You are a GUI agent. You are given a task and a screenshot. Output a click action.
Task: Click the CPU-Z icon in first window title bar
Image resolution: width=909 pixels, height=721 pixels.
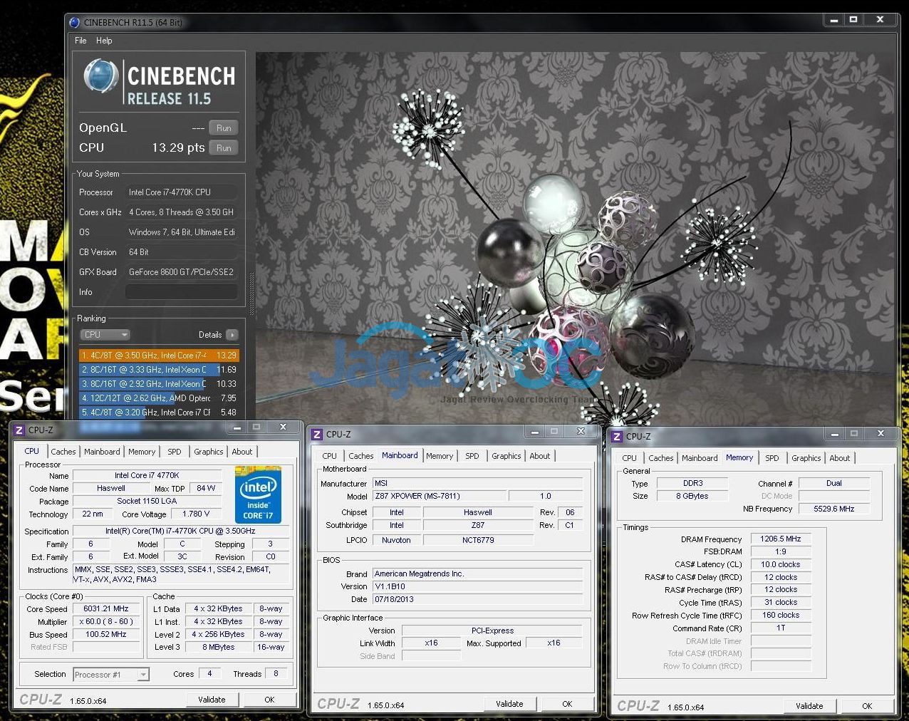pos(19,430)
